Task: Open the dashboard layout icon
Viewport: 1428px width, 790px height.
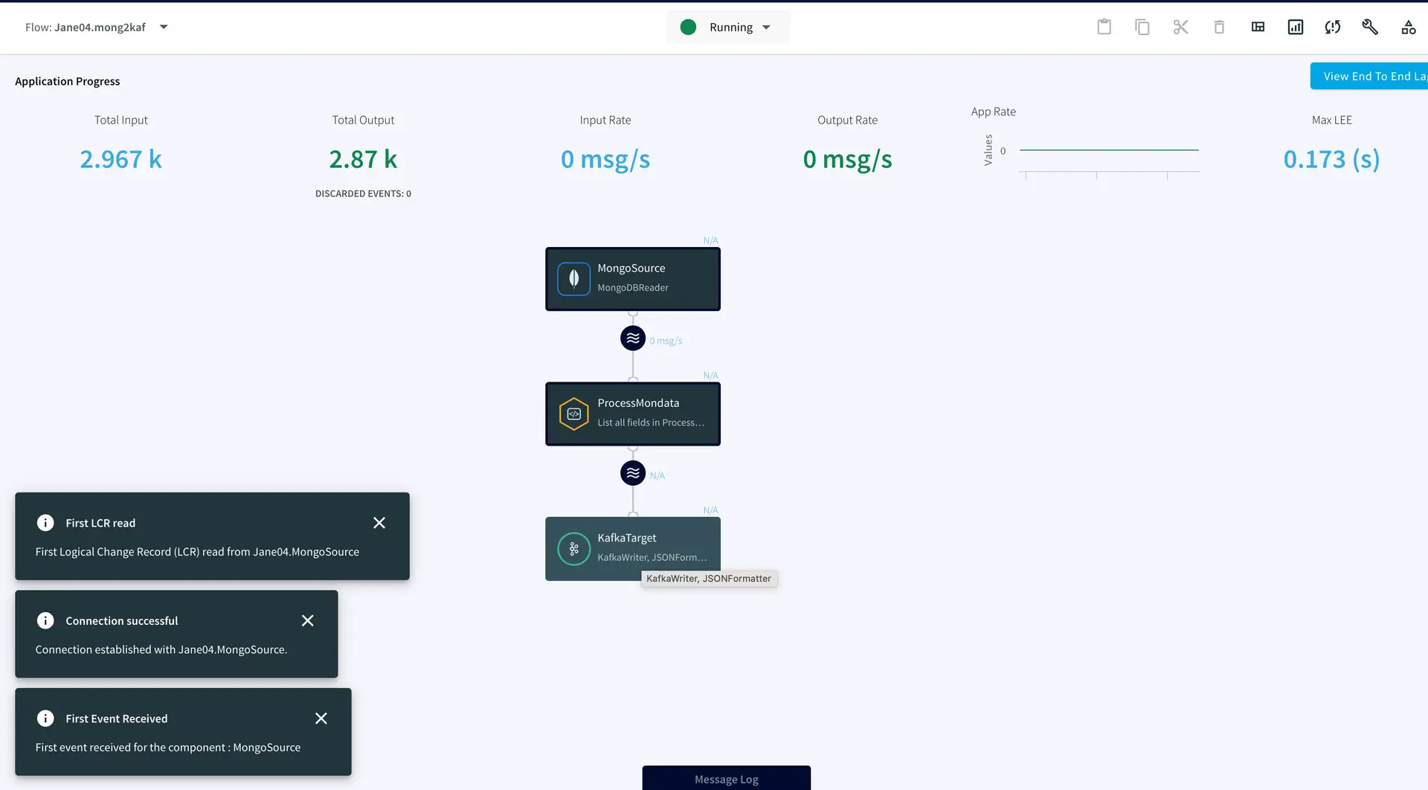Action: (1258, 28)
